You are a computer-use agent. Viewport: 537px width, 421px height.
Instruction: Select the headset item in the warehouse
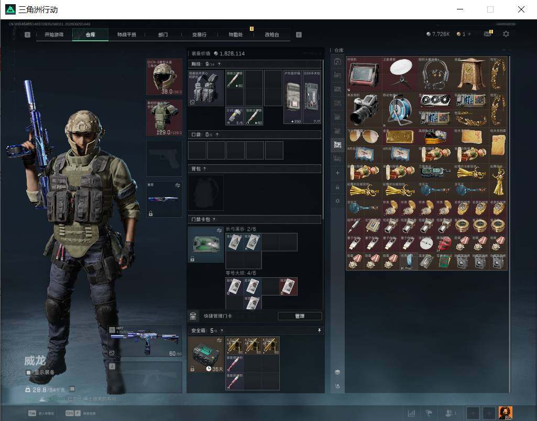point(435,74)
